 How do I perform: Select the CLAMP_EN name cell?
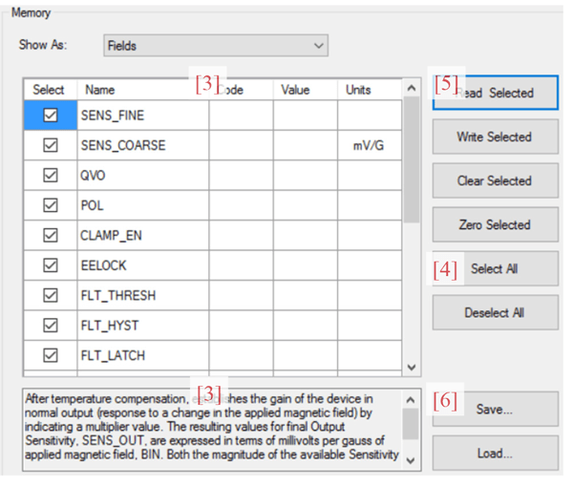[x=143, y=235]
